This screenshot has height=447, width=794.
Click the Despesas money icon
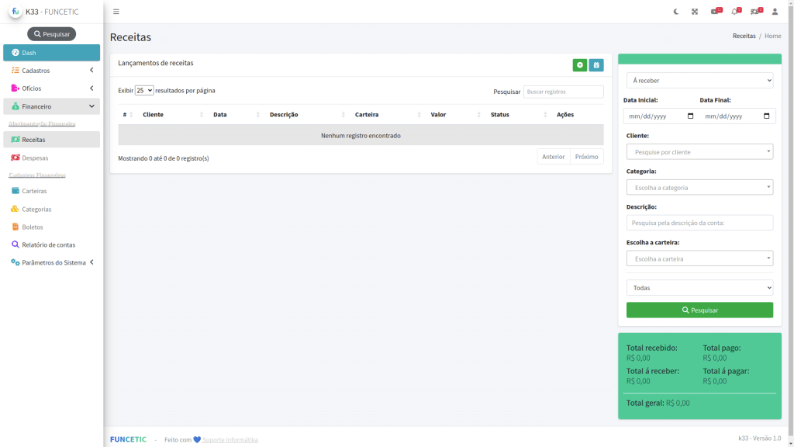point(16,158)
